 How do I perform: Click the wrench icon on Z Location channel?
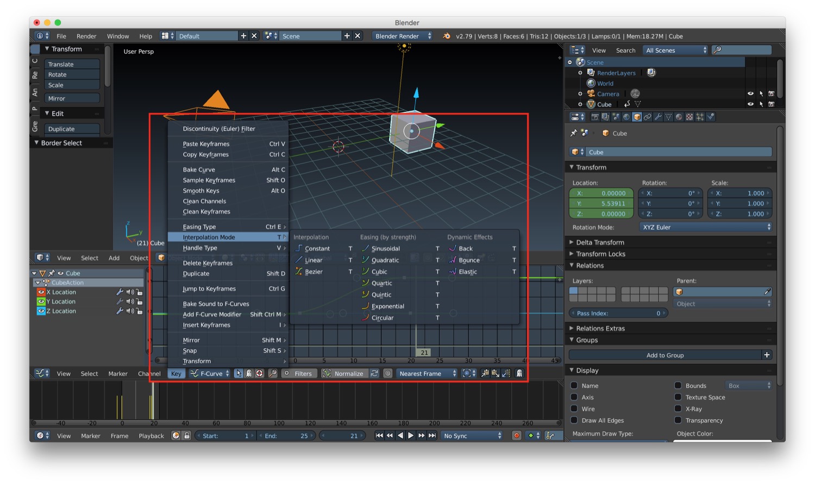pos(120,311)
